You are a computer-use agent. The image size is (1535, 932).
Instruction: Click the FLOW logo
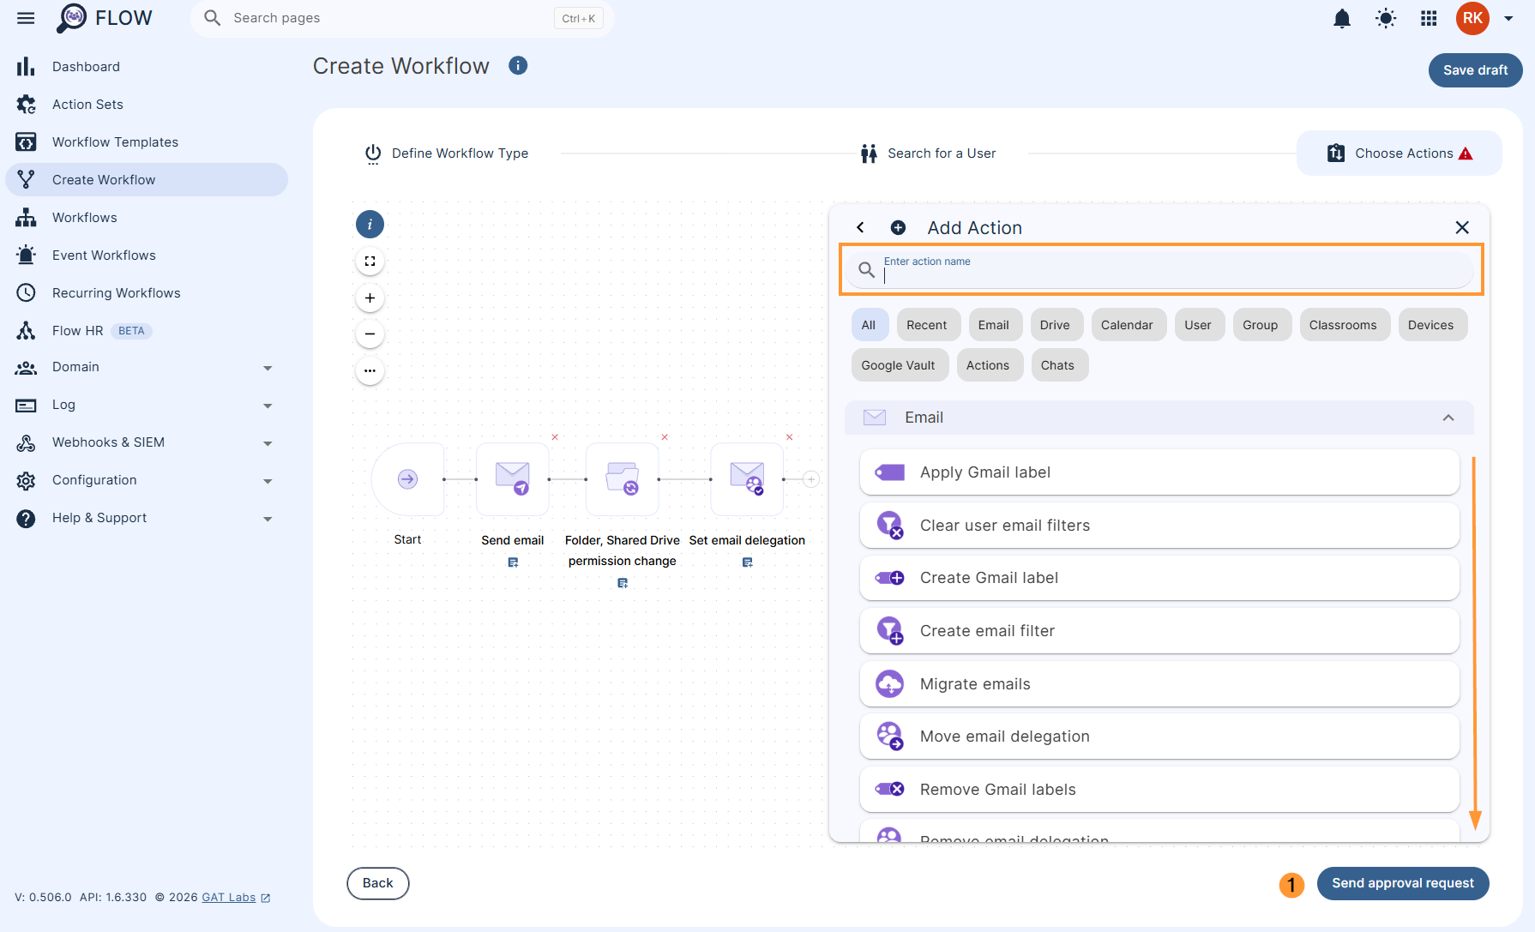105,18
